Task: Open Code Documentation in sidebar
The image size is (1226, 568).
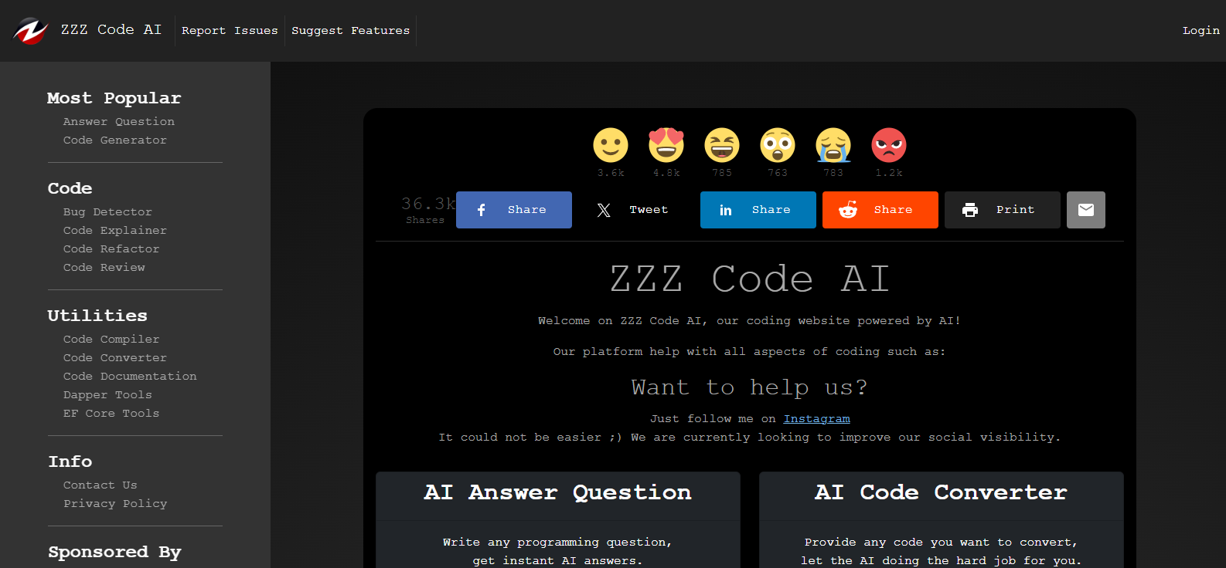Action: click(130, 377)
